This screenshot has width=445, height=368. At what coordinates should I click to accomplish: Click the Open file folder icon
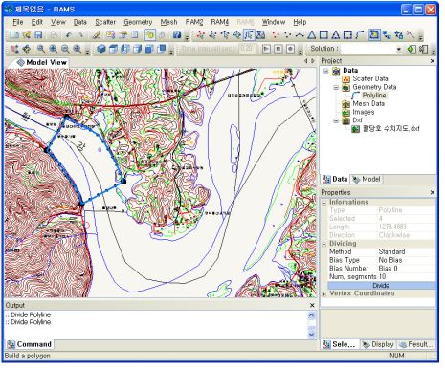[x=27, y=34]
